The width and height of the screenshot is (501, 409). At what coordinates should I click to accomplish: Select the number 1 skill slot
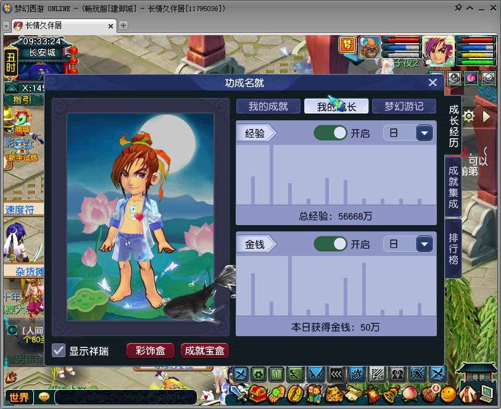point(276,374)
